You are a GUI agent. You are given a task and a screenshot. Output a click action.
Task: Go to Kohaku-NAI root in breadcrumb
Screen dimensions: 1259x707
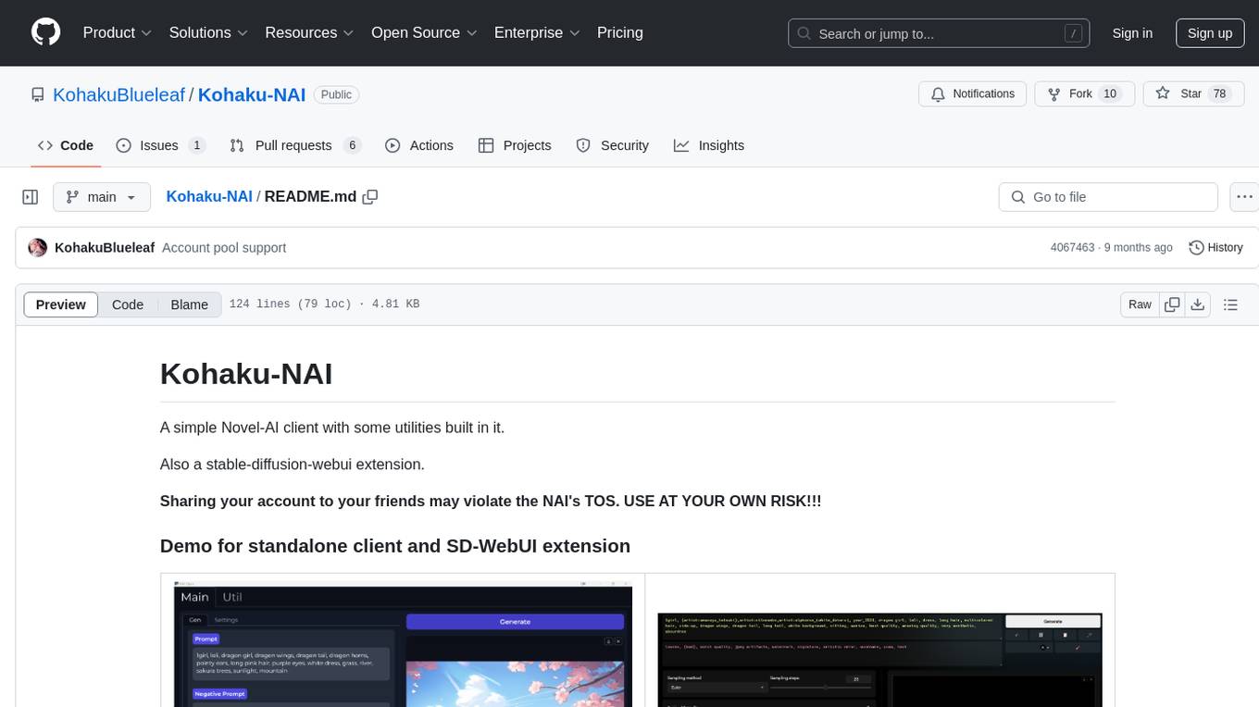pos(209,196)
